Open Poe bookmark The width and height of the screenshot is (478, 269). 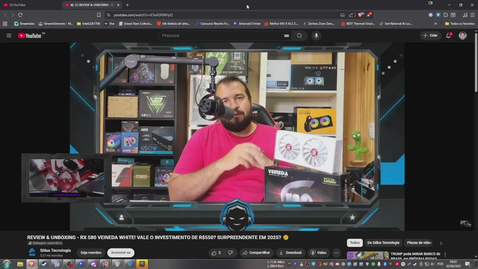coord(109,24)
